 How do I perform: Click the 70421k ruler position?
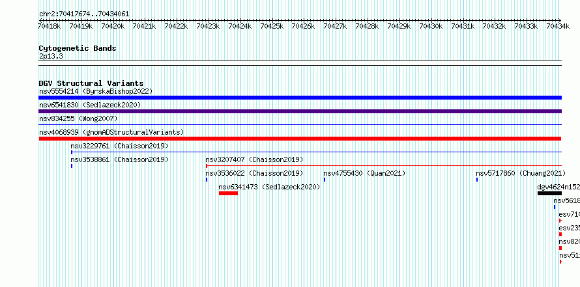(x=144, y=26)
